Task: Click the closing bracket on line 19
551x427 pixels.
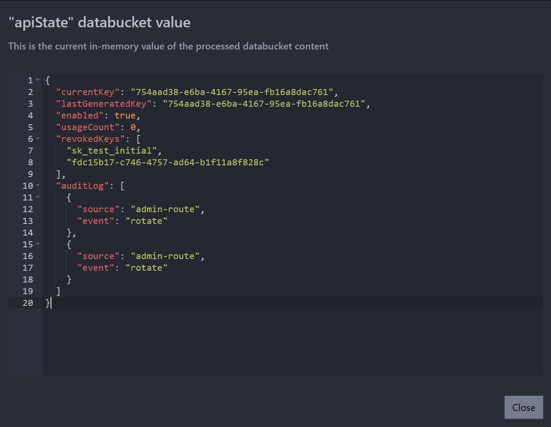Action: click(x=59, y=291)
